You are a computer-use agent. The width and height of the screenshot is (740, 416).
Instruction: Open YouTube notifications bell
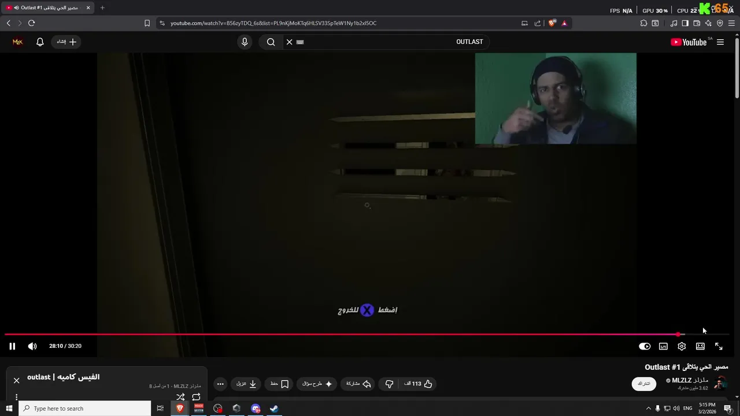(40, 42)
